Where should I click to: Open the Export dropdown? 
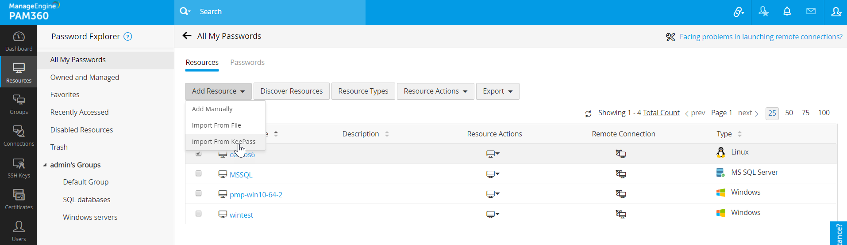click(x=497, y=91)
